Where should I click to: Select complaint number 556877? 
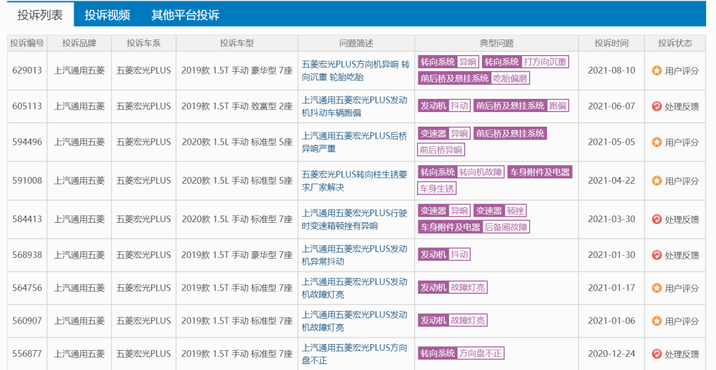(x=27, y=353)
